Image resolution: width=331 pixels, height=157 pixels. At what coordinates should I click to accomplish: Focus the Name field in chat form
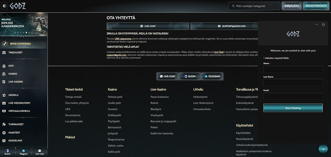point(293,69)
